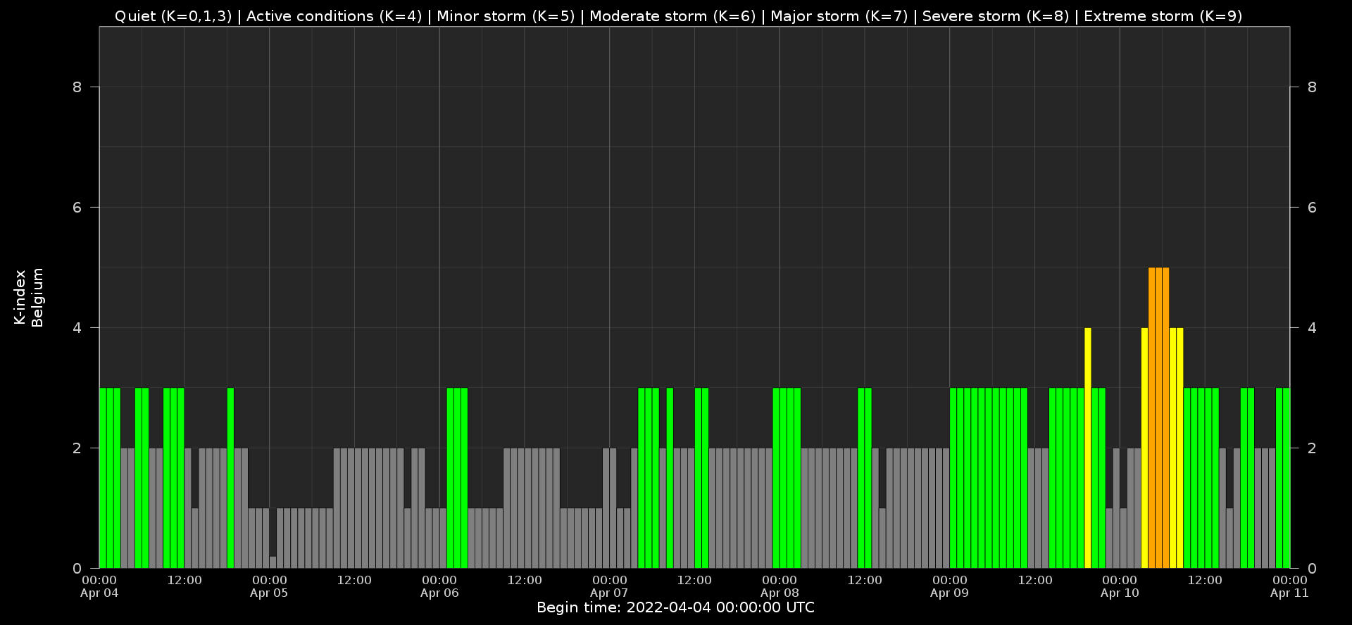The width and height of the screenshot is (1352, 625).
Task: Click "Extreme storm (K=9)" in the title
Action: pos(1163,16)
